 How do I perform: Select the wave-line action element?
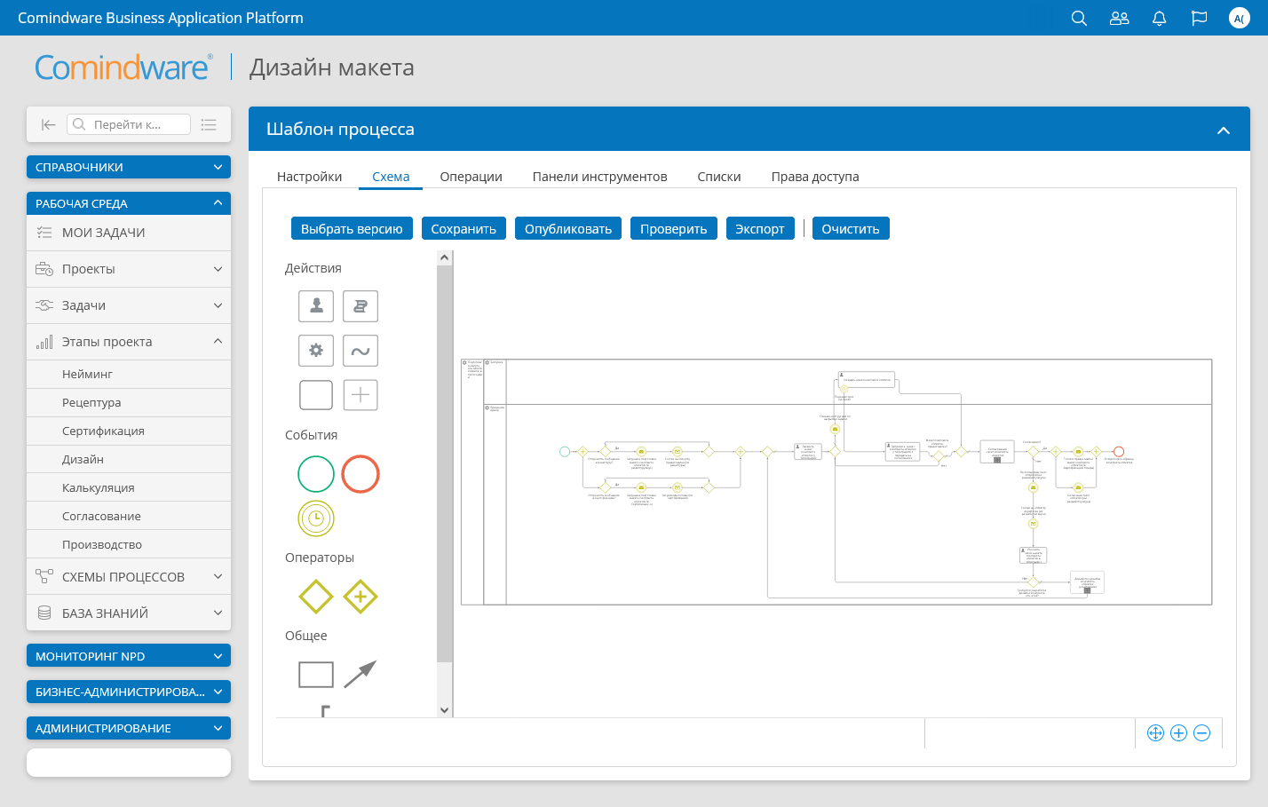(361, 351)
